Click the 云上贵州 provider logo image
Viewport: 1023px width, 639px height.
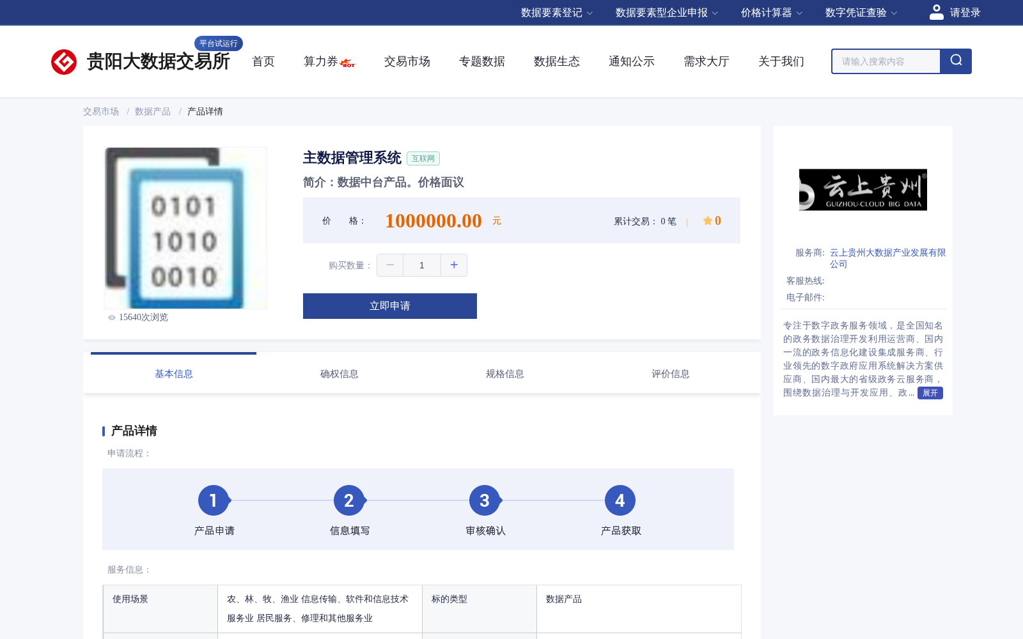[x=863, y=190]
